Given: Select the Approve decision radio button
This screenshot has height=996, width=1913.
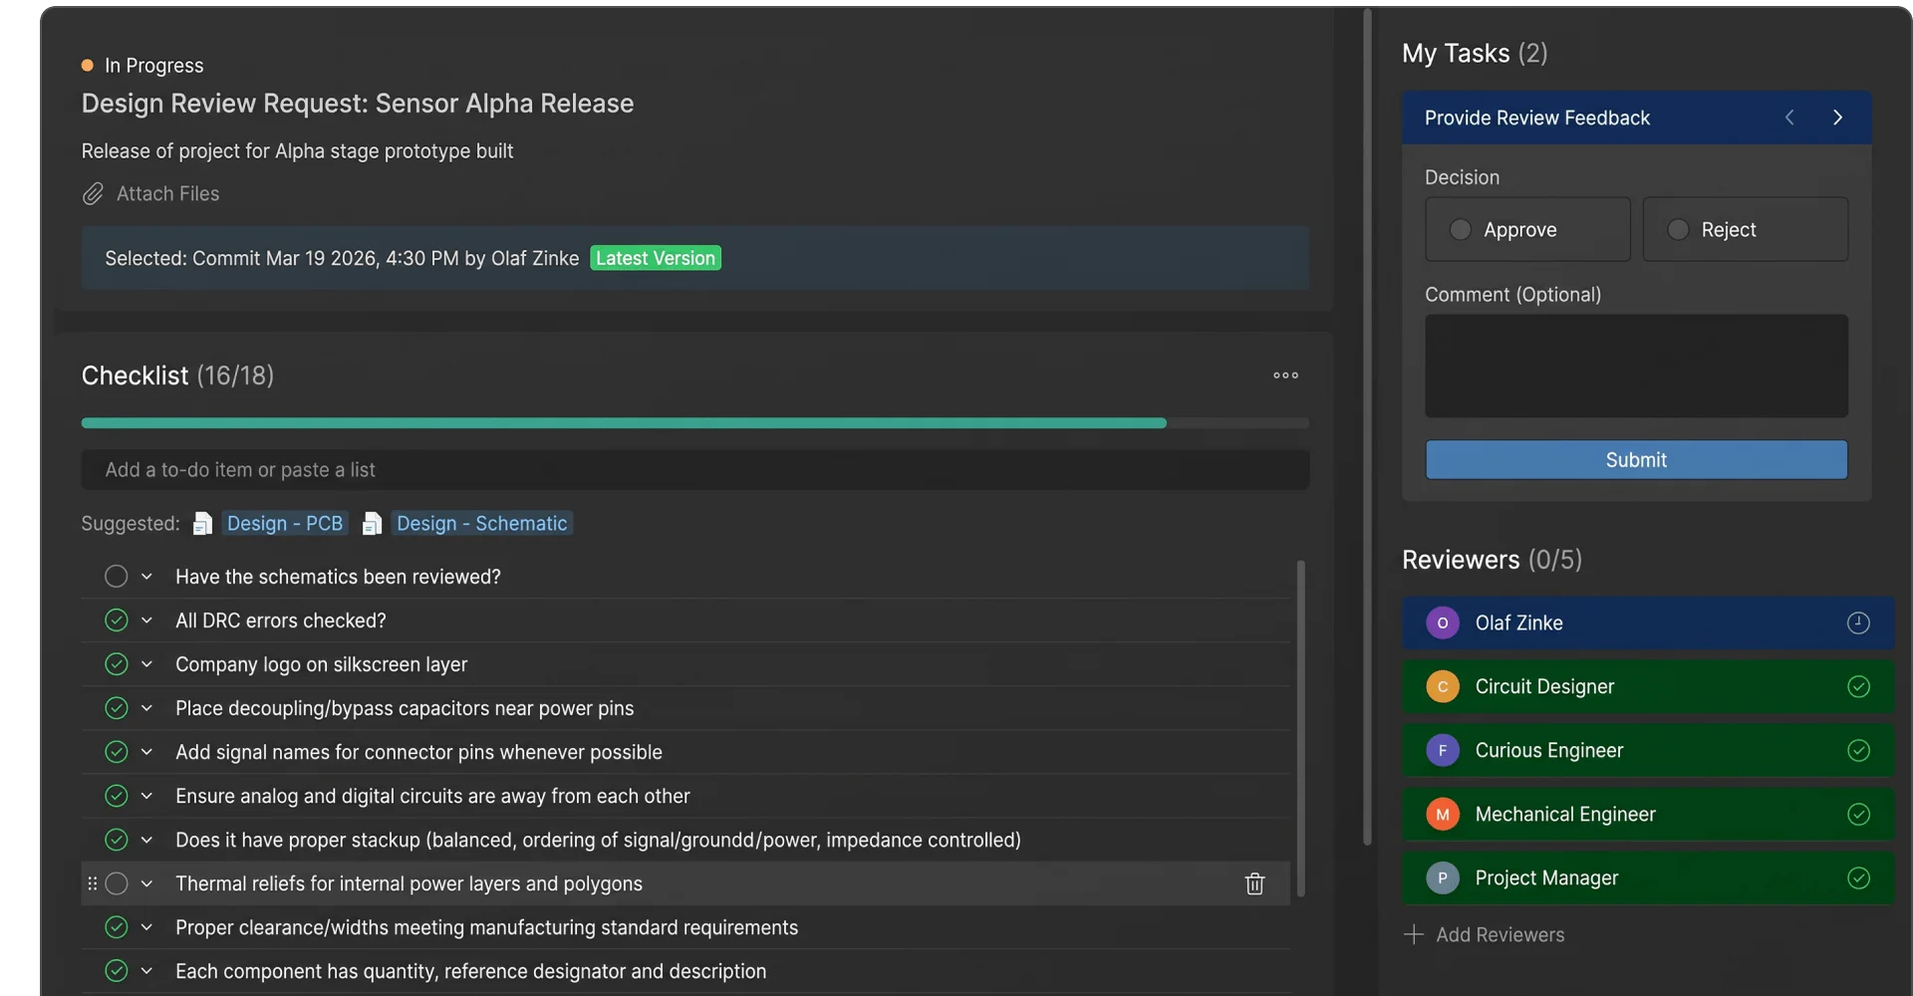Looking at the screenshot, I should click(x=1460, y=230).
